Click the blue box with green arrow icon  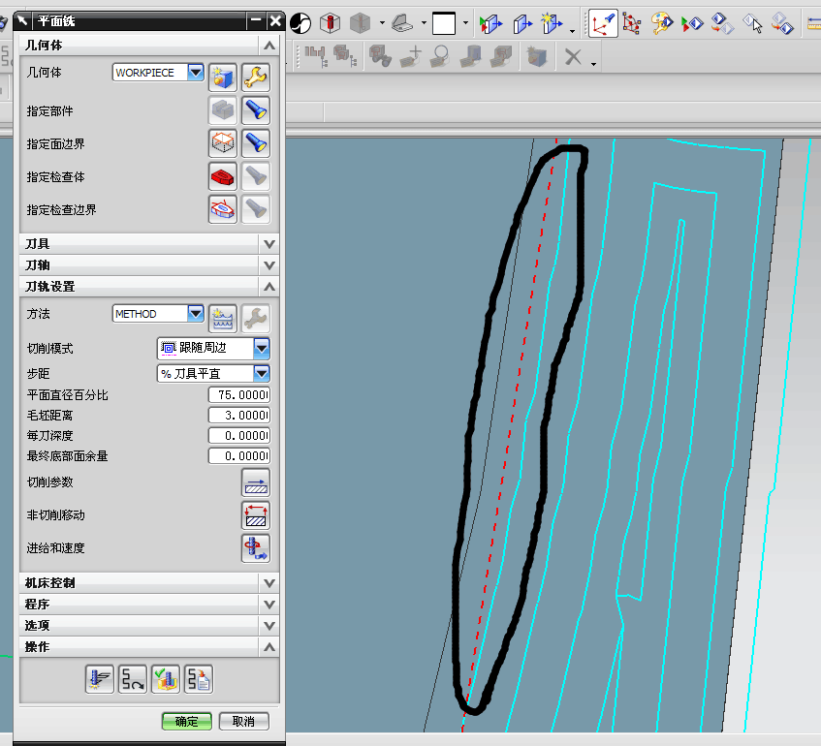coord(490,23)
